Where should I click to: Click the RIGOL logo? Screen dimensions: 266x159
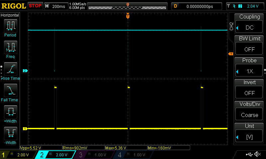(14, 6)
